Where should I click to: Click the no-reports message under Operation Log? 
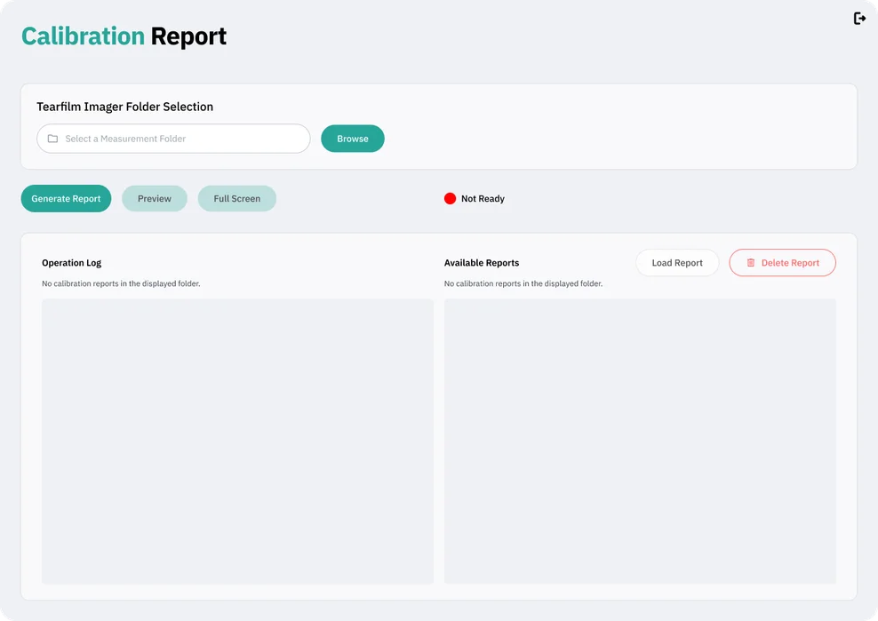click(121, 283)
